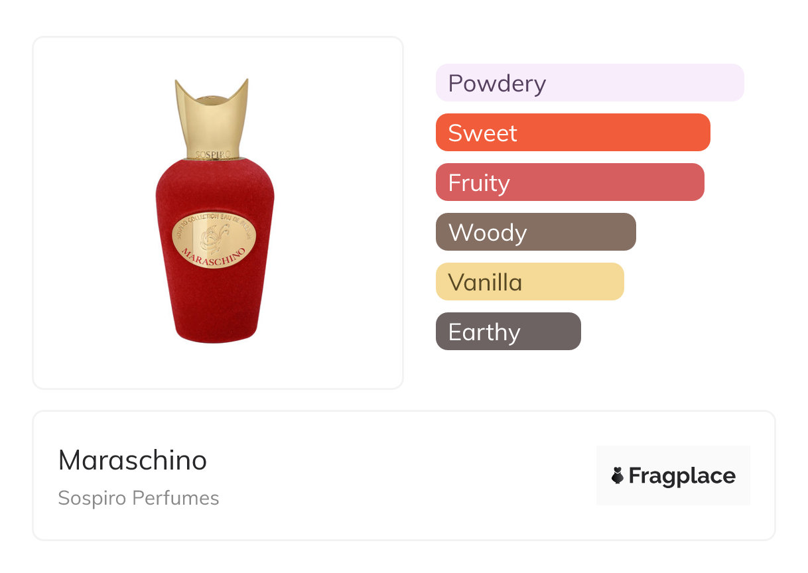
Task: Choose the Fruity accord bar
Action: 569,182
